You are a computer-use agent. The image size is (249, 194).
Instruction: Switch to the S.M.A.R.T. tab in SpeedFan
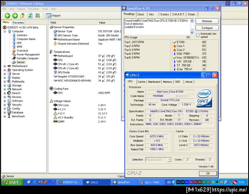tap(178, 14)
